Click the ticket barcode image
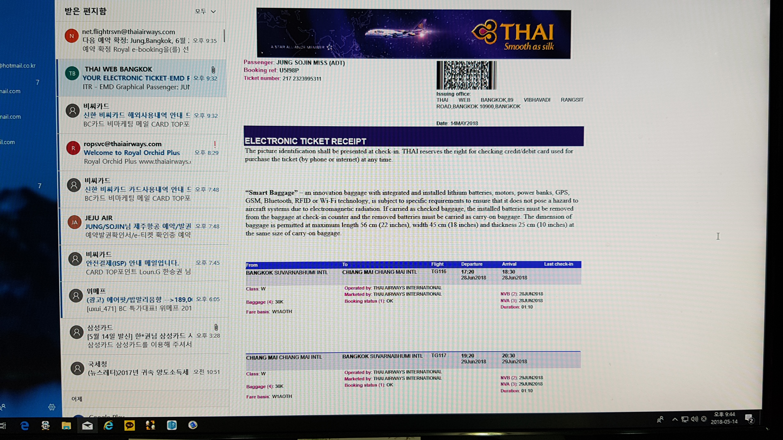783x440 pixels. (x=466, y=75)
